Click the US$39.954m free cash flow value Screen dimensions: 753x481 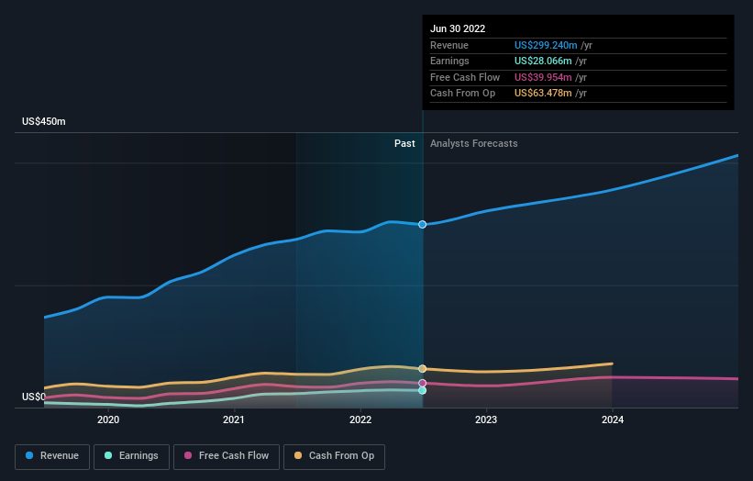coord(543,77)
